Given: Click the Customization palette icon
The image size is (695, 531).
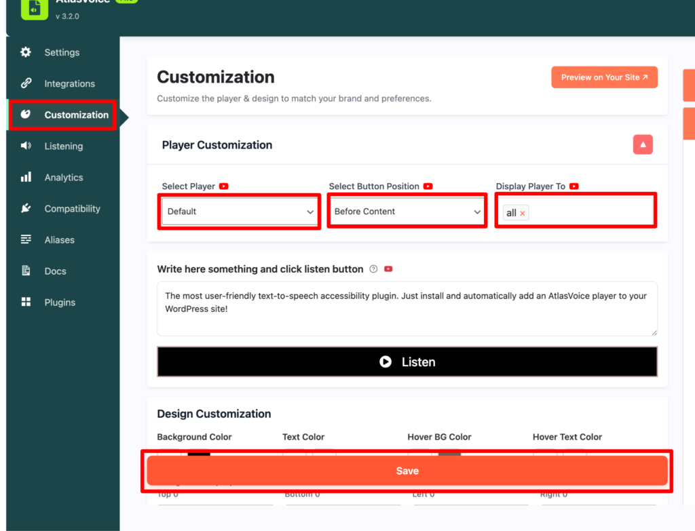Looking at the screenshot, I should (x=26, y=115).
